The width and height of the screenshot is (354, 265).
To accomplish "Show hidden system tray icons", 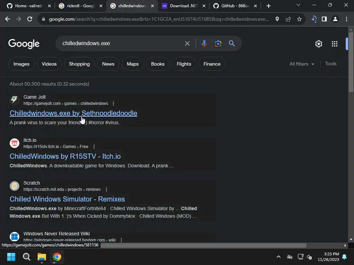I will tap(279, 257).
